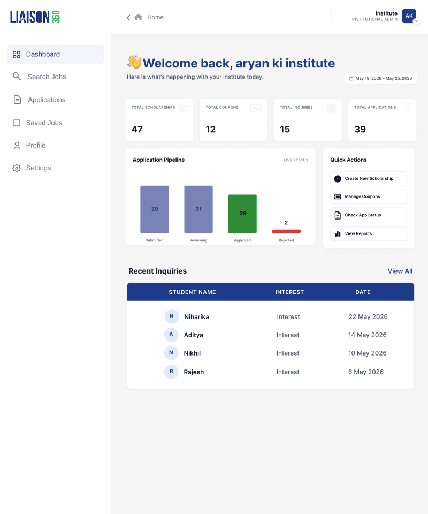Click the Interest column header
This screenshot has height=514, width=428.
pyautogui.click(x=289, y=292)
